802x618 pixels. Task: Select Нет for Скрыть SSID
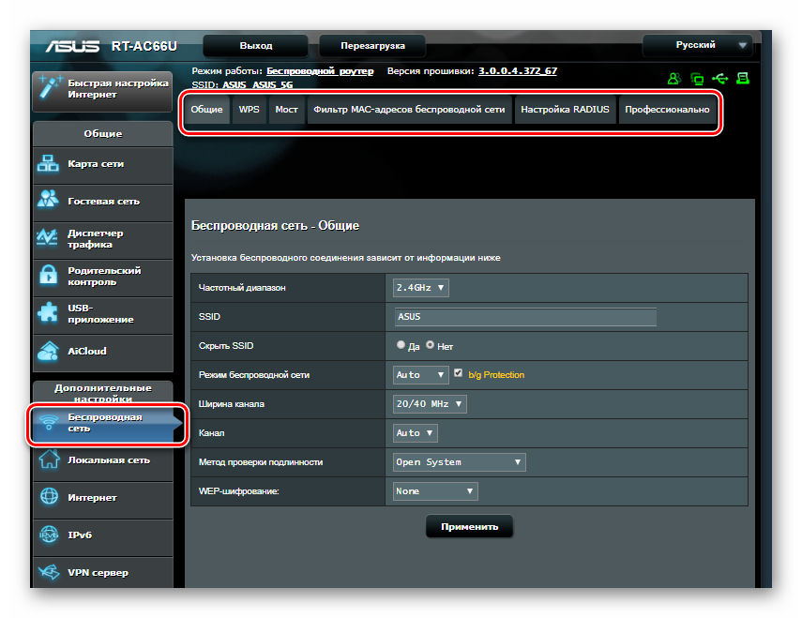coord(431,345)
